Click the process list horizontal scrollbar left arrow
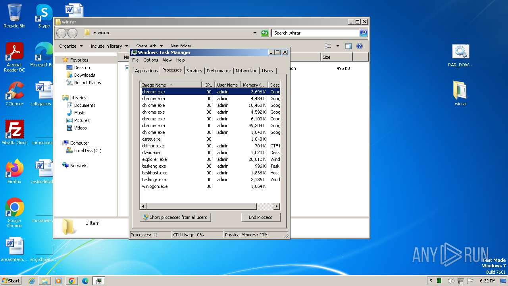The height and width of the screenshot is (286, 508). click(x=143, y=207)
